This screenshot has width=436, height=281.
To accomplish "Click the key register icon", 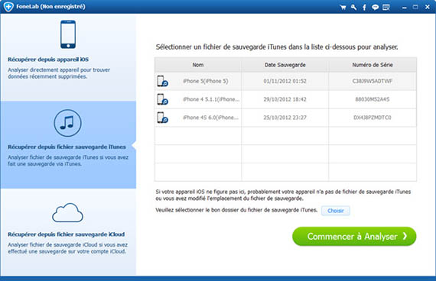I will click(x=353, y=7).
